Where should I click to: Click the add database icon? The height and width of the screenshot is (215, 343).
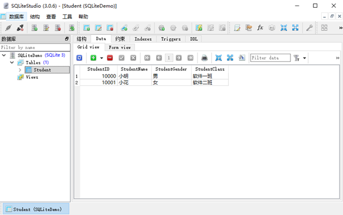coord(34,28)
